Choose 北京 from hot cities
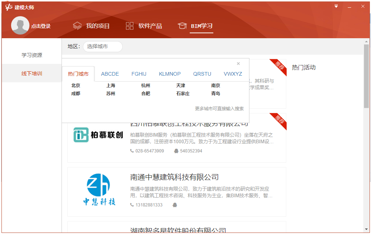The image size is (371, 234). point(76,85)
